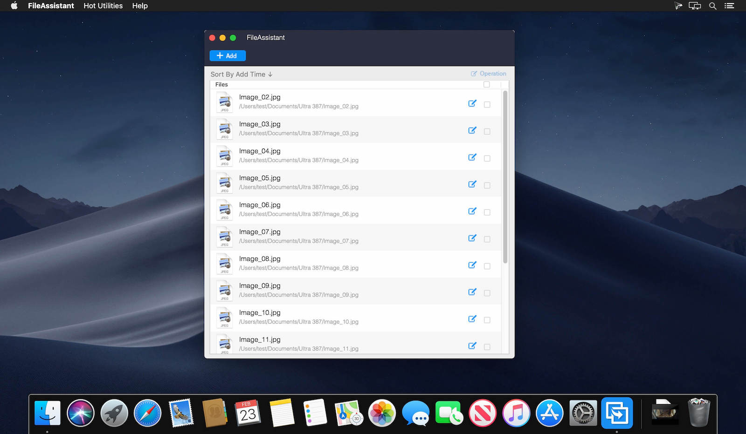Click the Files column header
Screen dimensions: 746x434
[221, 85]
